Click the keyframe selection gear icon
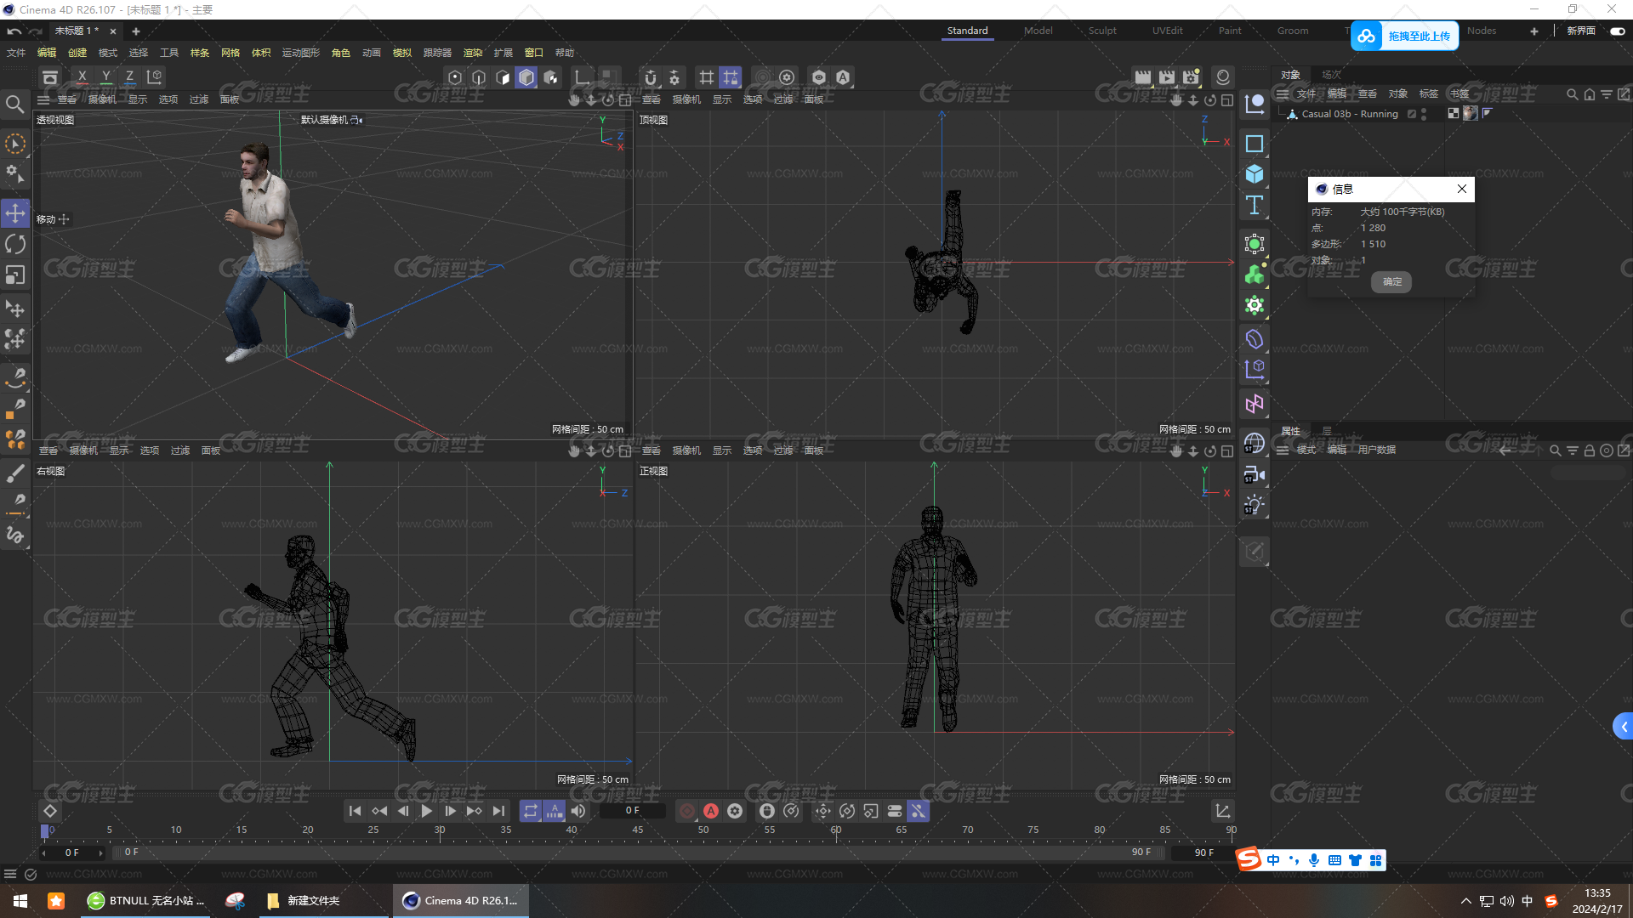The height and width of the screenshot is (918, 1633). [x=735, y=811]
